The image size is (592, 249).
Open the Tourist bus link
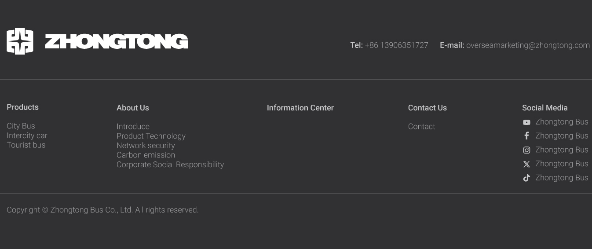click(26, 145)
